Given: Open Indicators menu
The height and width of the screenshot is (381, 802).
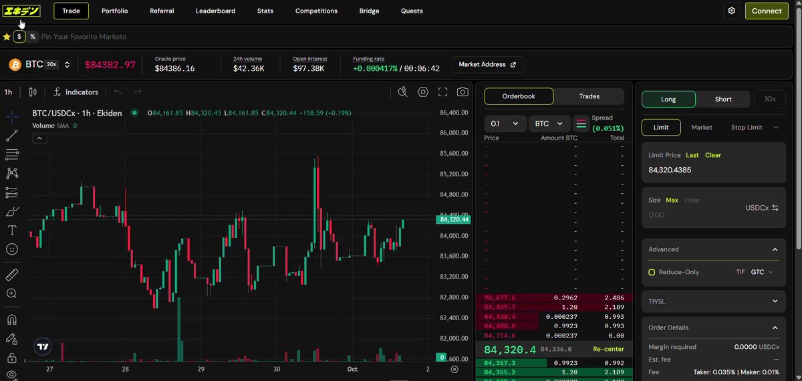Looking at the screenshot, I should click(76, 92).
